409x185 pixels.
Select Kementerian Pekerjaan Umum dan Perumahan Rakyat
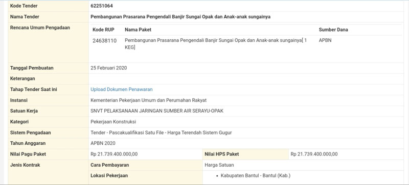tap(149, 100)
